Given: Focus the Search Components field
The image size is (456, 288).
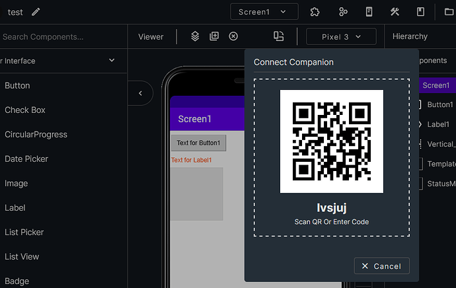Looking at the screenshot, I should [63, 36].
